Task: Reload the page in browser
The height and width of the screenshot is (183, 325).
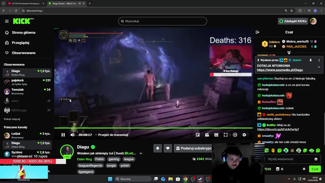Action: click(16, 11)
